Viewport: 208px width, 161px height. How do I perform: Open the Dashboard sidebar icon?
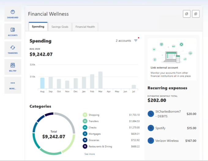pos(13,14)
